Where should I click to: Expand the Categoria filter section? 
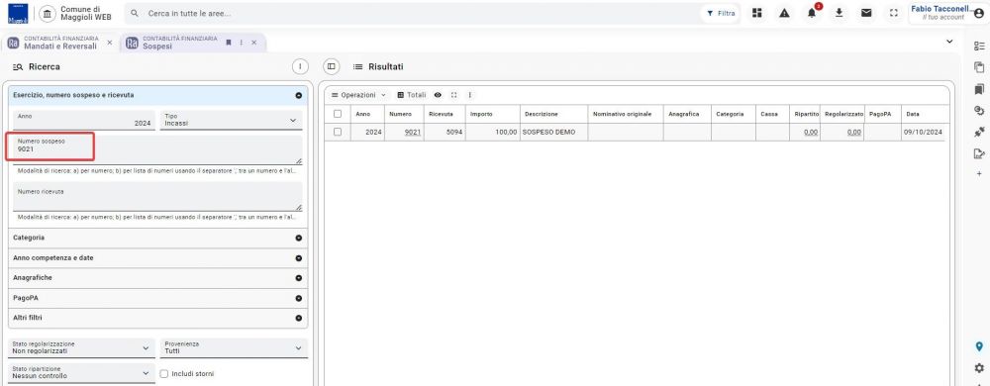157,238
